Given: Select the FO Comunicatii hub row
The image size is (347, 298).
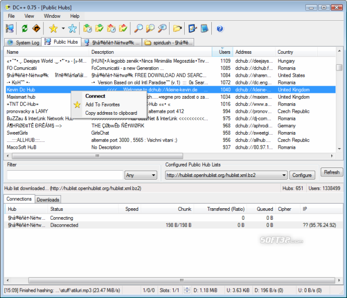Looking at the screenshot, I should (x=170, y=68).
